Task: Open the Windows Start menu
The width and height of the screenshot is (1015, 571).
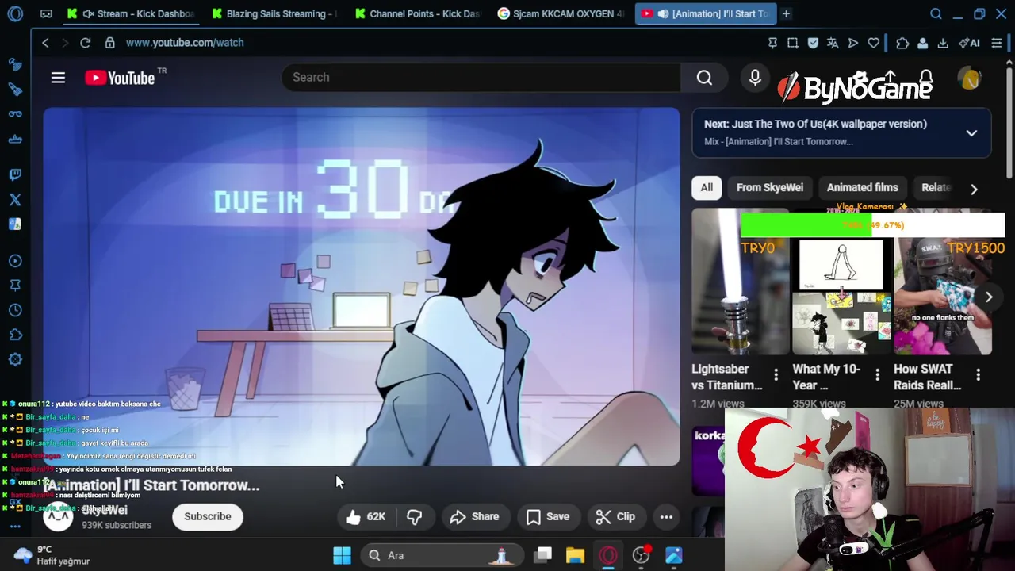Action: click(x=342, y=555)
